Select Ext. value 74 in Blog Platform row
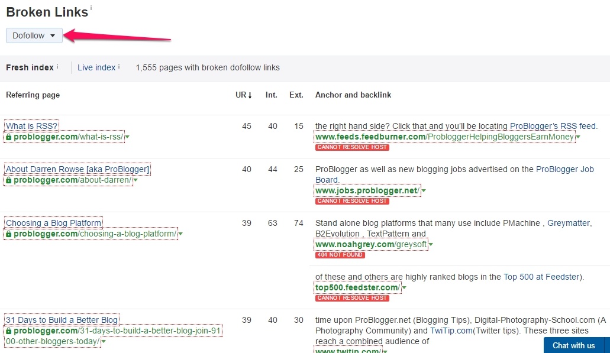This screenshot has height=353, width=610. tap(298, 223)
